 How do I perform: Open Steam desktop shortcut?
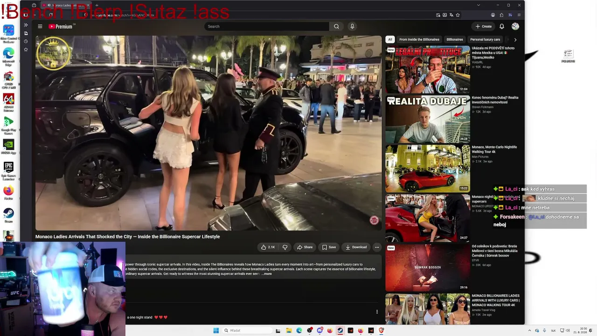point(8,215)
